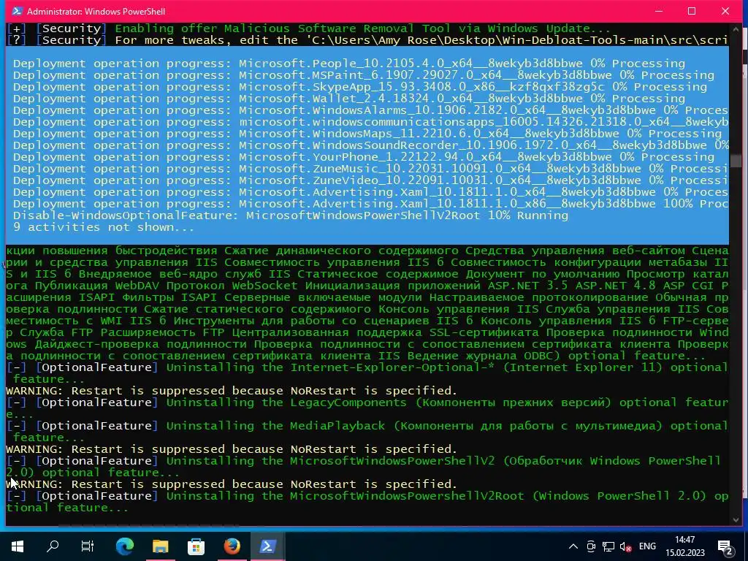The image size is (748, 561).
Task: Click the LegacyComponents uninstall line
Action: [367, 408]
